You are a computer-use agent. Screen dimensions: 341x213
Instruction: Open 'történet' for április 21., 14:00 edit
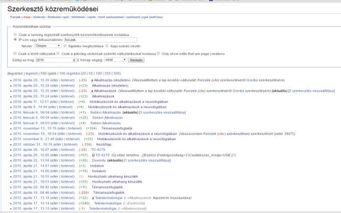[x=67, y=171]
